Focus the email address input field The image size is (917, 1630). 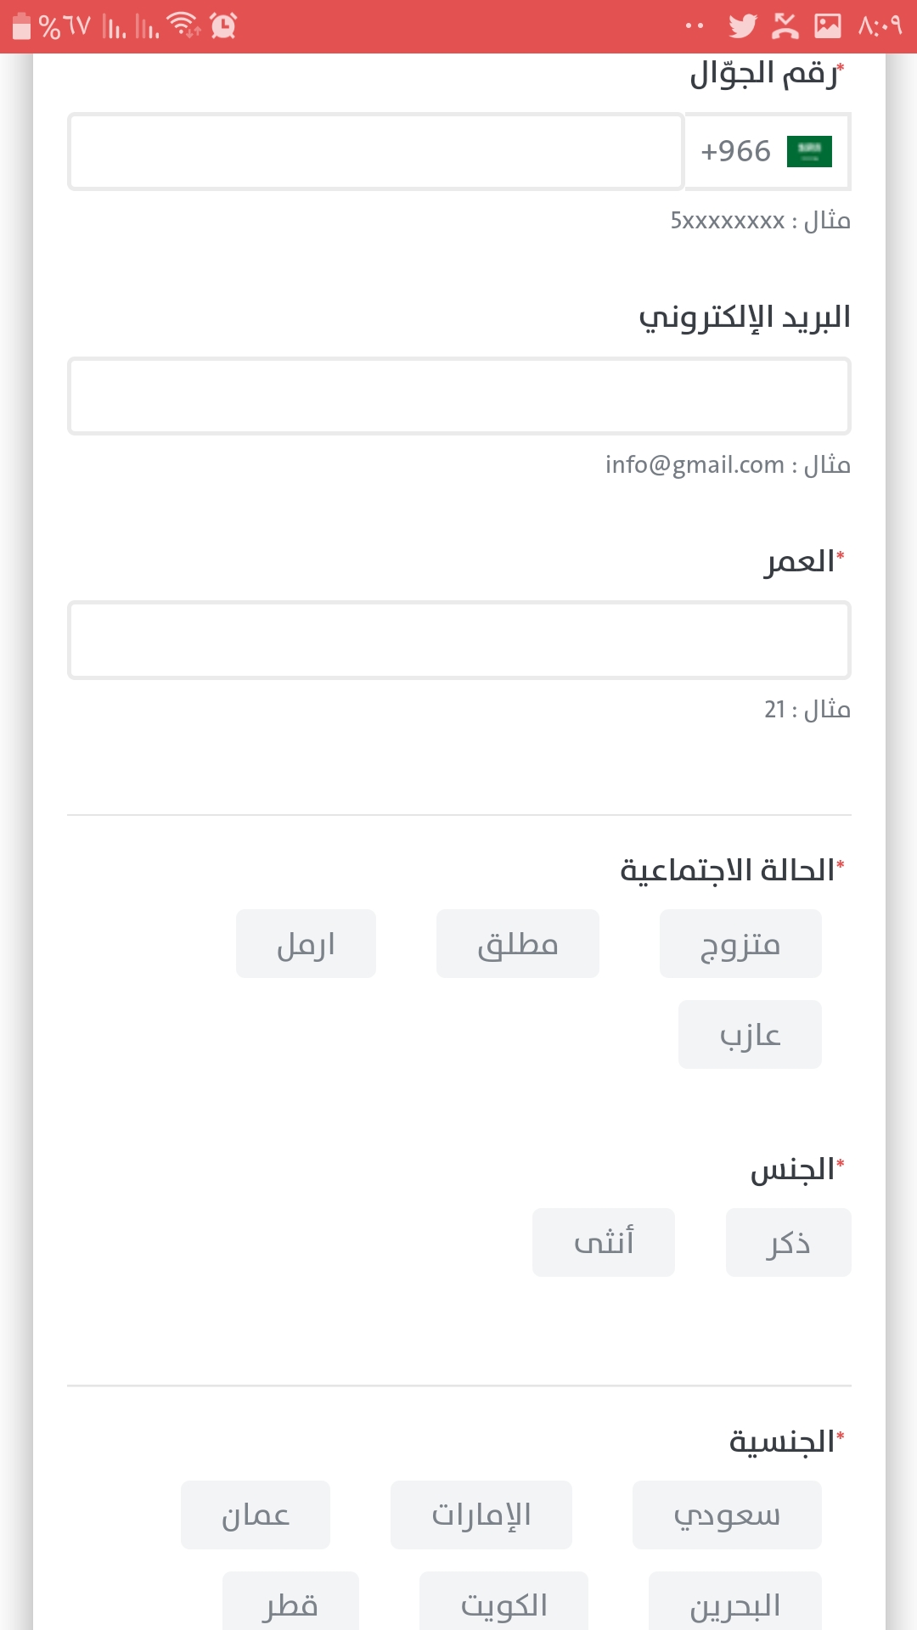click(459, 396)
